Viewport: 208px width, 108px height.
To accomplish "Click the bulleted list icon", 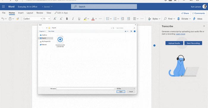I will click(x=108, y=19).
